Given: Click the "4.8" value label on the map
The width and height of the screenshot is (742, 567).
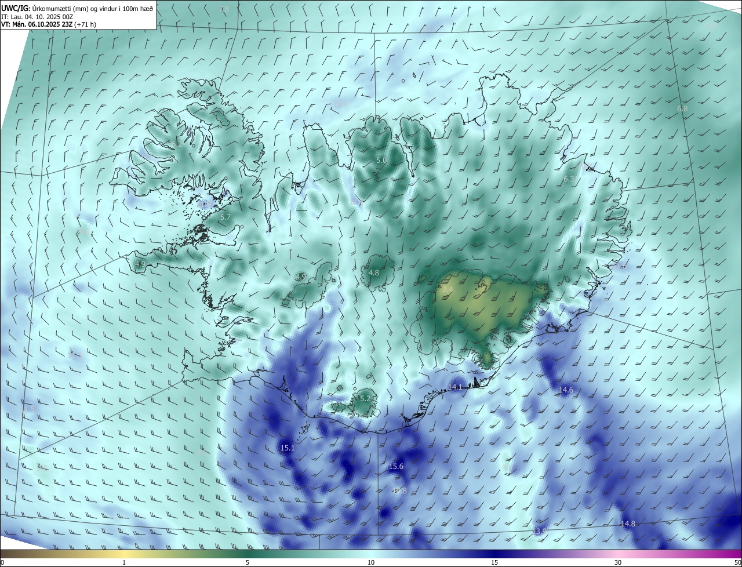Looking at the screenshot, I should pos(374,272).
